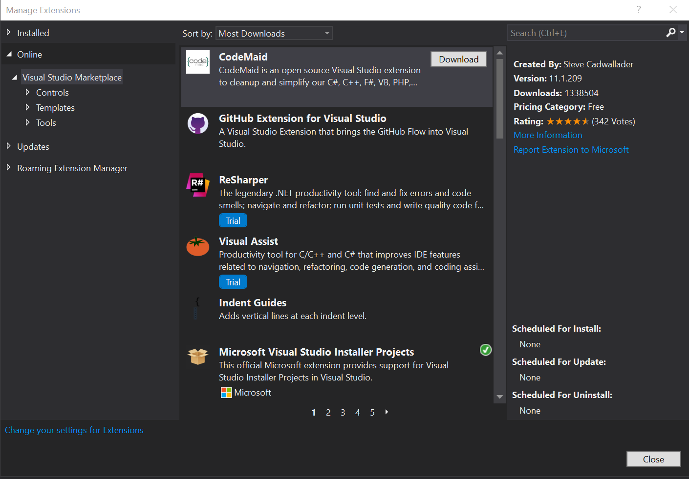Viewport: 689px width, 479px height.
Task: Click the Microsoft logo icon
Action: (x=226, y=393)
